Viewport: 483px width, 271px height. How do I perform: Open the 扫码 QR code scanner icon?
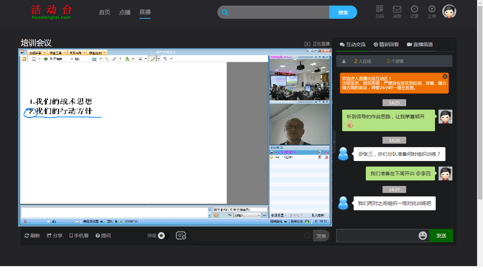click(x=379, y=9)
